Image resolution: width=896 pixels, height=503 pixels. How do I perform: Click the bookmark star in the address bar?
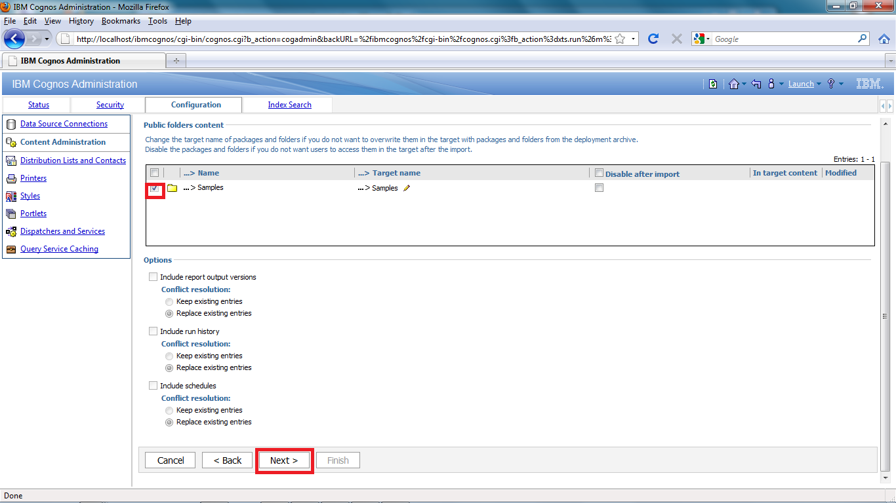[619, 39]
